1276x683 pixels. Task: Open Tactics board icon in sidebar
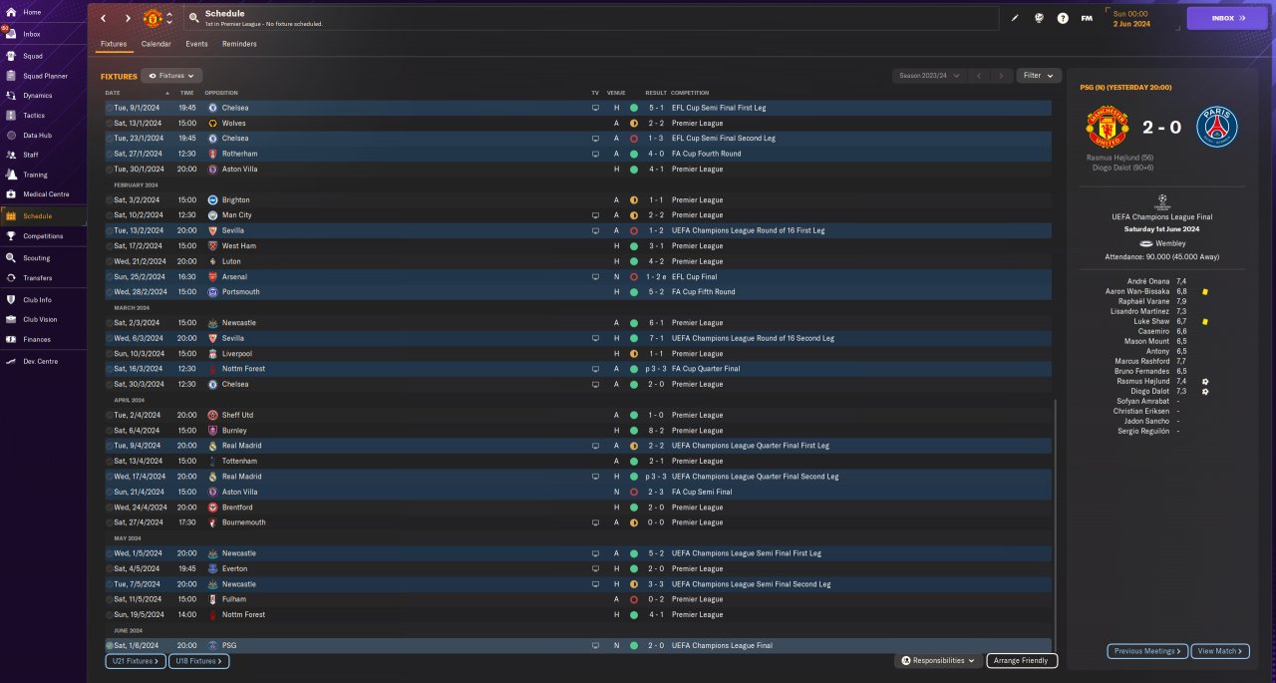[x=10, y=116]
